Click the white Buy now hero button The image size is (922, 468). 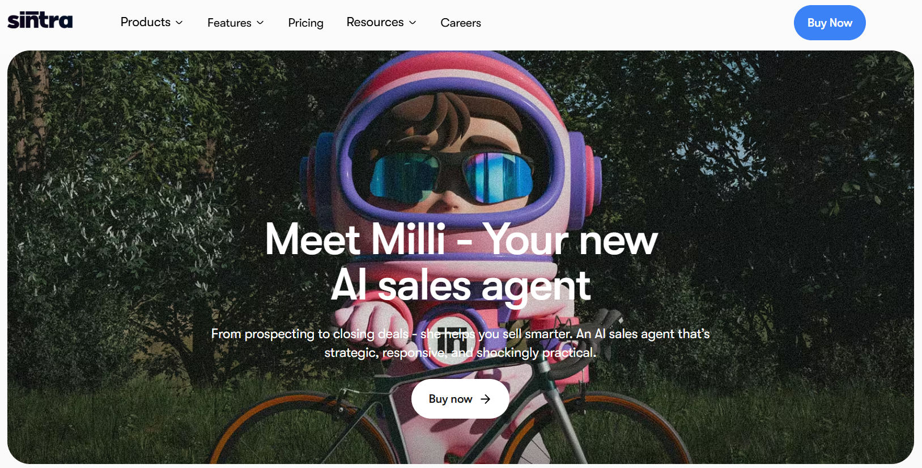(460, 399)
